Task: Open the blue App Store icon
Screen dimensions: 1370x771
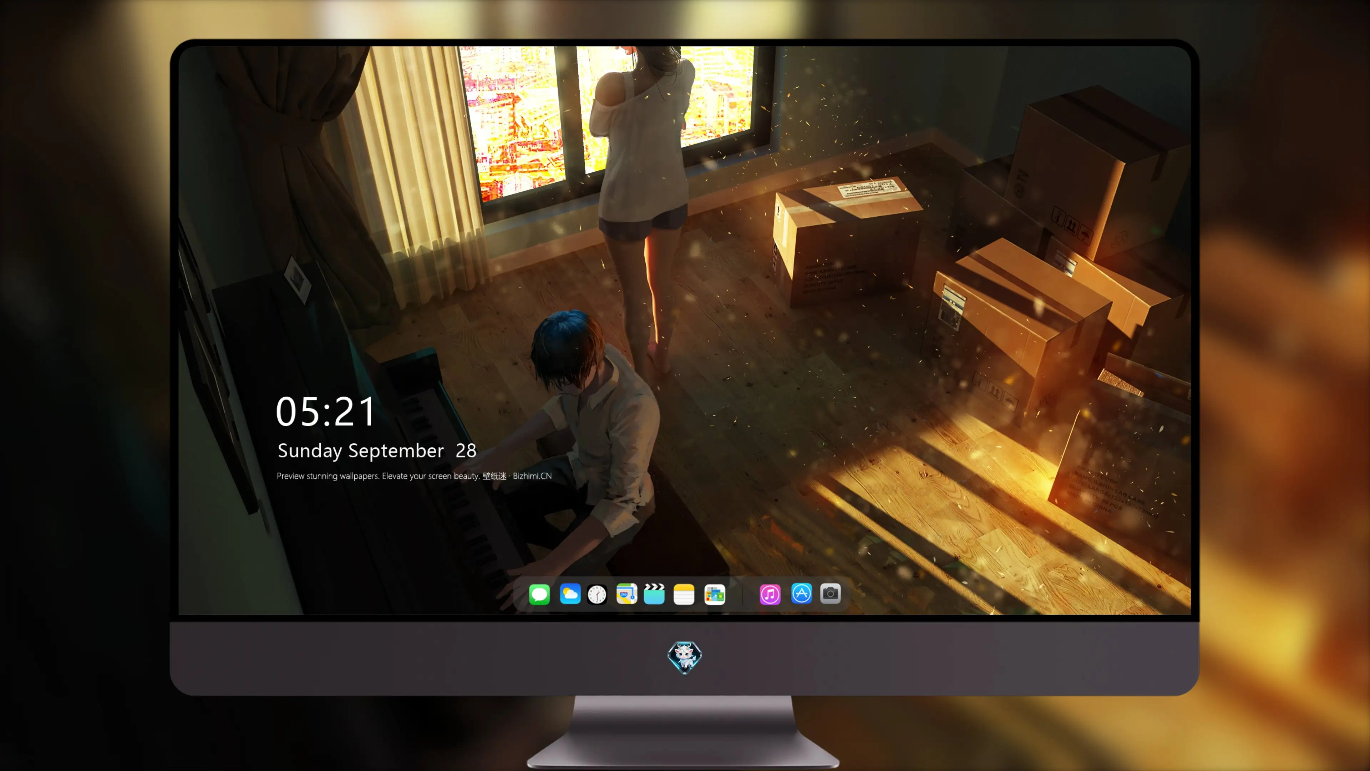Action: (x=801, y=593)
